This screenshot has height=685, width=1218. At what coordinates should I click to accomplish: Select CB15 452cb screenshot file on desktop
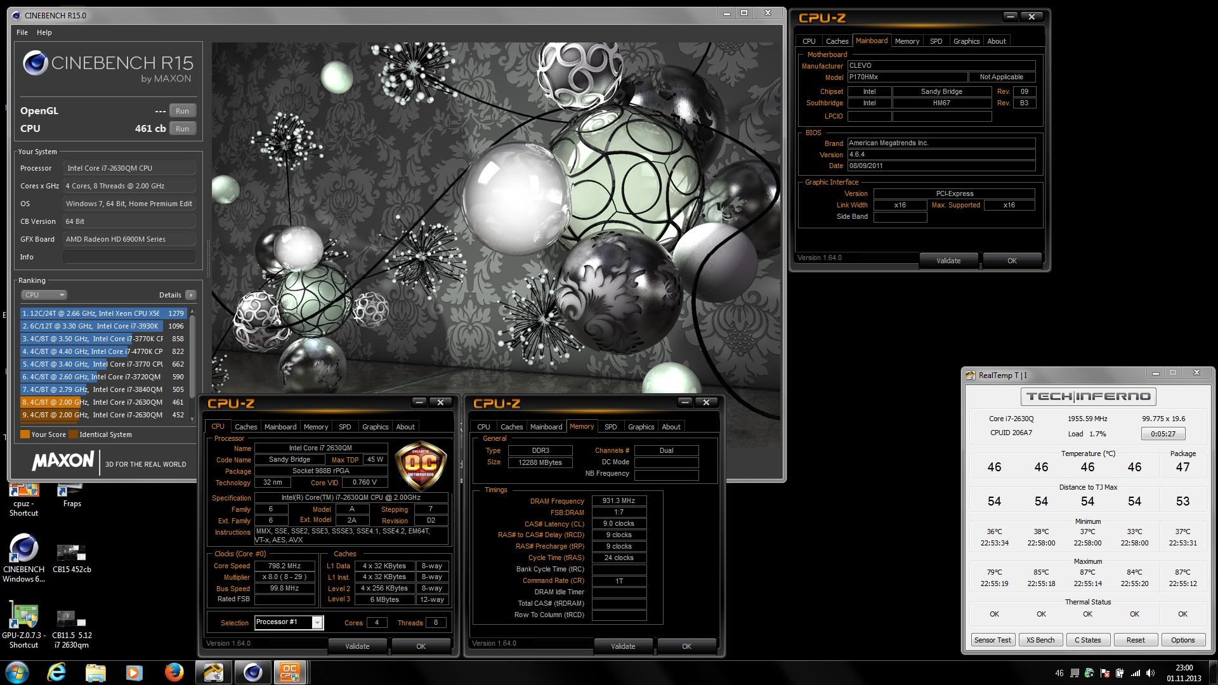click(72, 558)
